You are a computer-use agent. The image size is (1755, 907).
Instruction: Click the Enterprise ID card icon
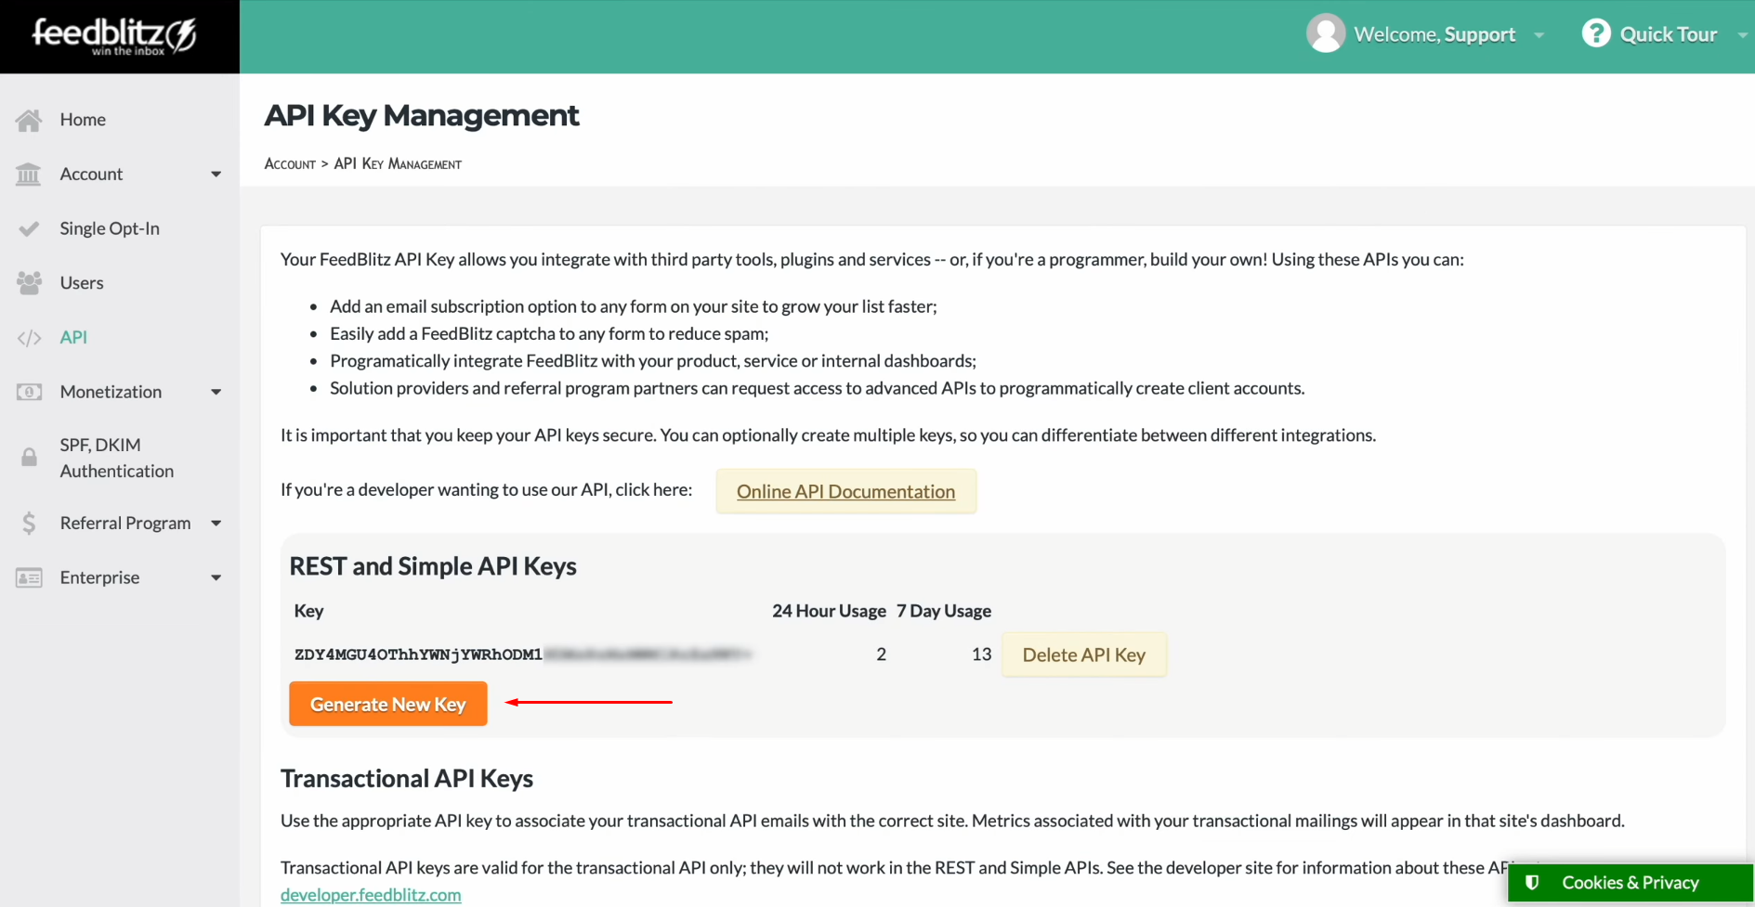point(29,577)
